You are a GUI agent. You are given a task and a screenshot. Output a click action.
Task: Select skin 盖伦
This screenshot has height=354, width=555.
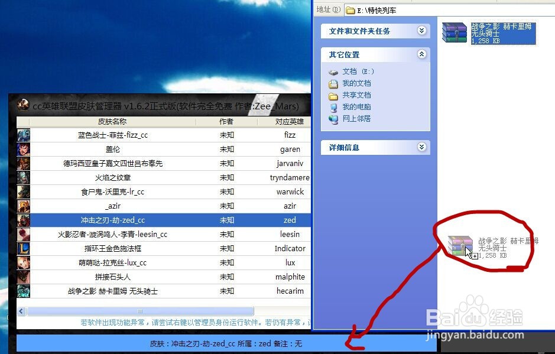coord(112,150)
